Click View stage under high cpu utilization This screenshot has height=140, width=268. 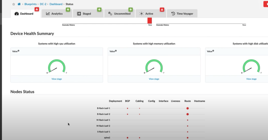[x=57, y=79]
